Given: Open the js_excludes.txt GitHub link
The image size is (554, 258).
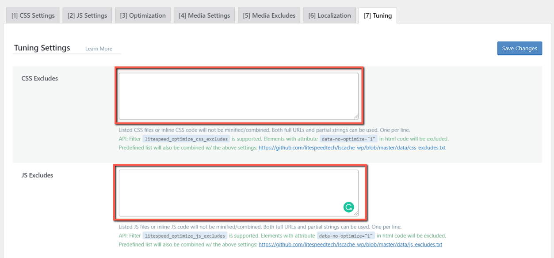Looking at the screenshot, I should click(x=350, y=244).
